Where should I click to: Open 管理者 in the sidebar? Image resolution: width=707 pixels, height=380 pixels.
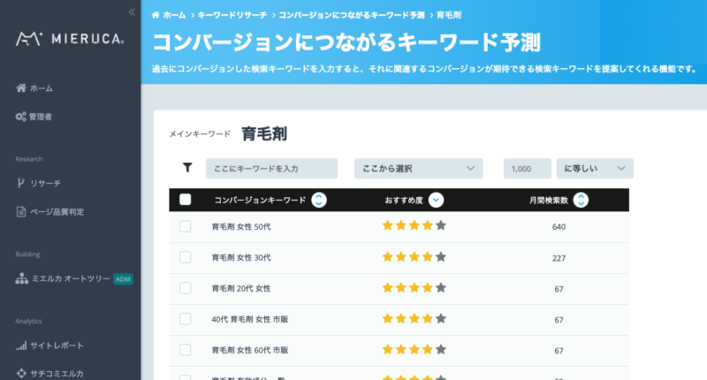tap(42, 117)
